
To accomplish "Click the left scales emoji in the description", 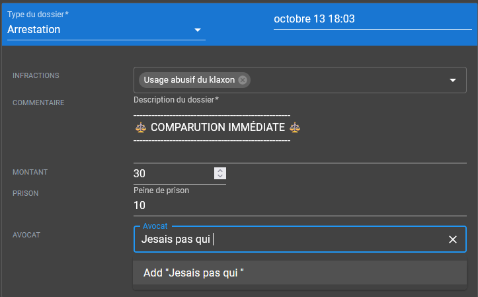I will click(x=140, y=127).
